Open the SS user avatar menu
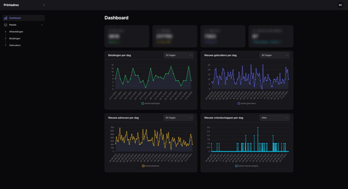The image size is (348, 189). (340, 5)
